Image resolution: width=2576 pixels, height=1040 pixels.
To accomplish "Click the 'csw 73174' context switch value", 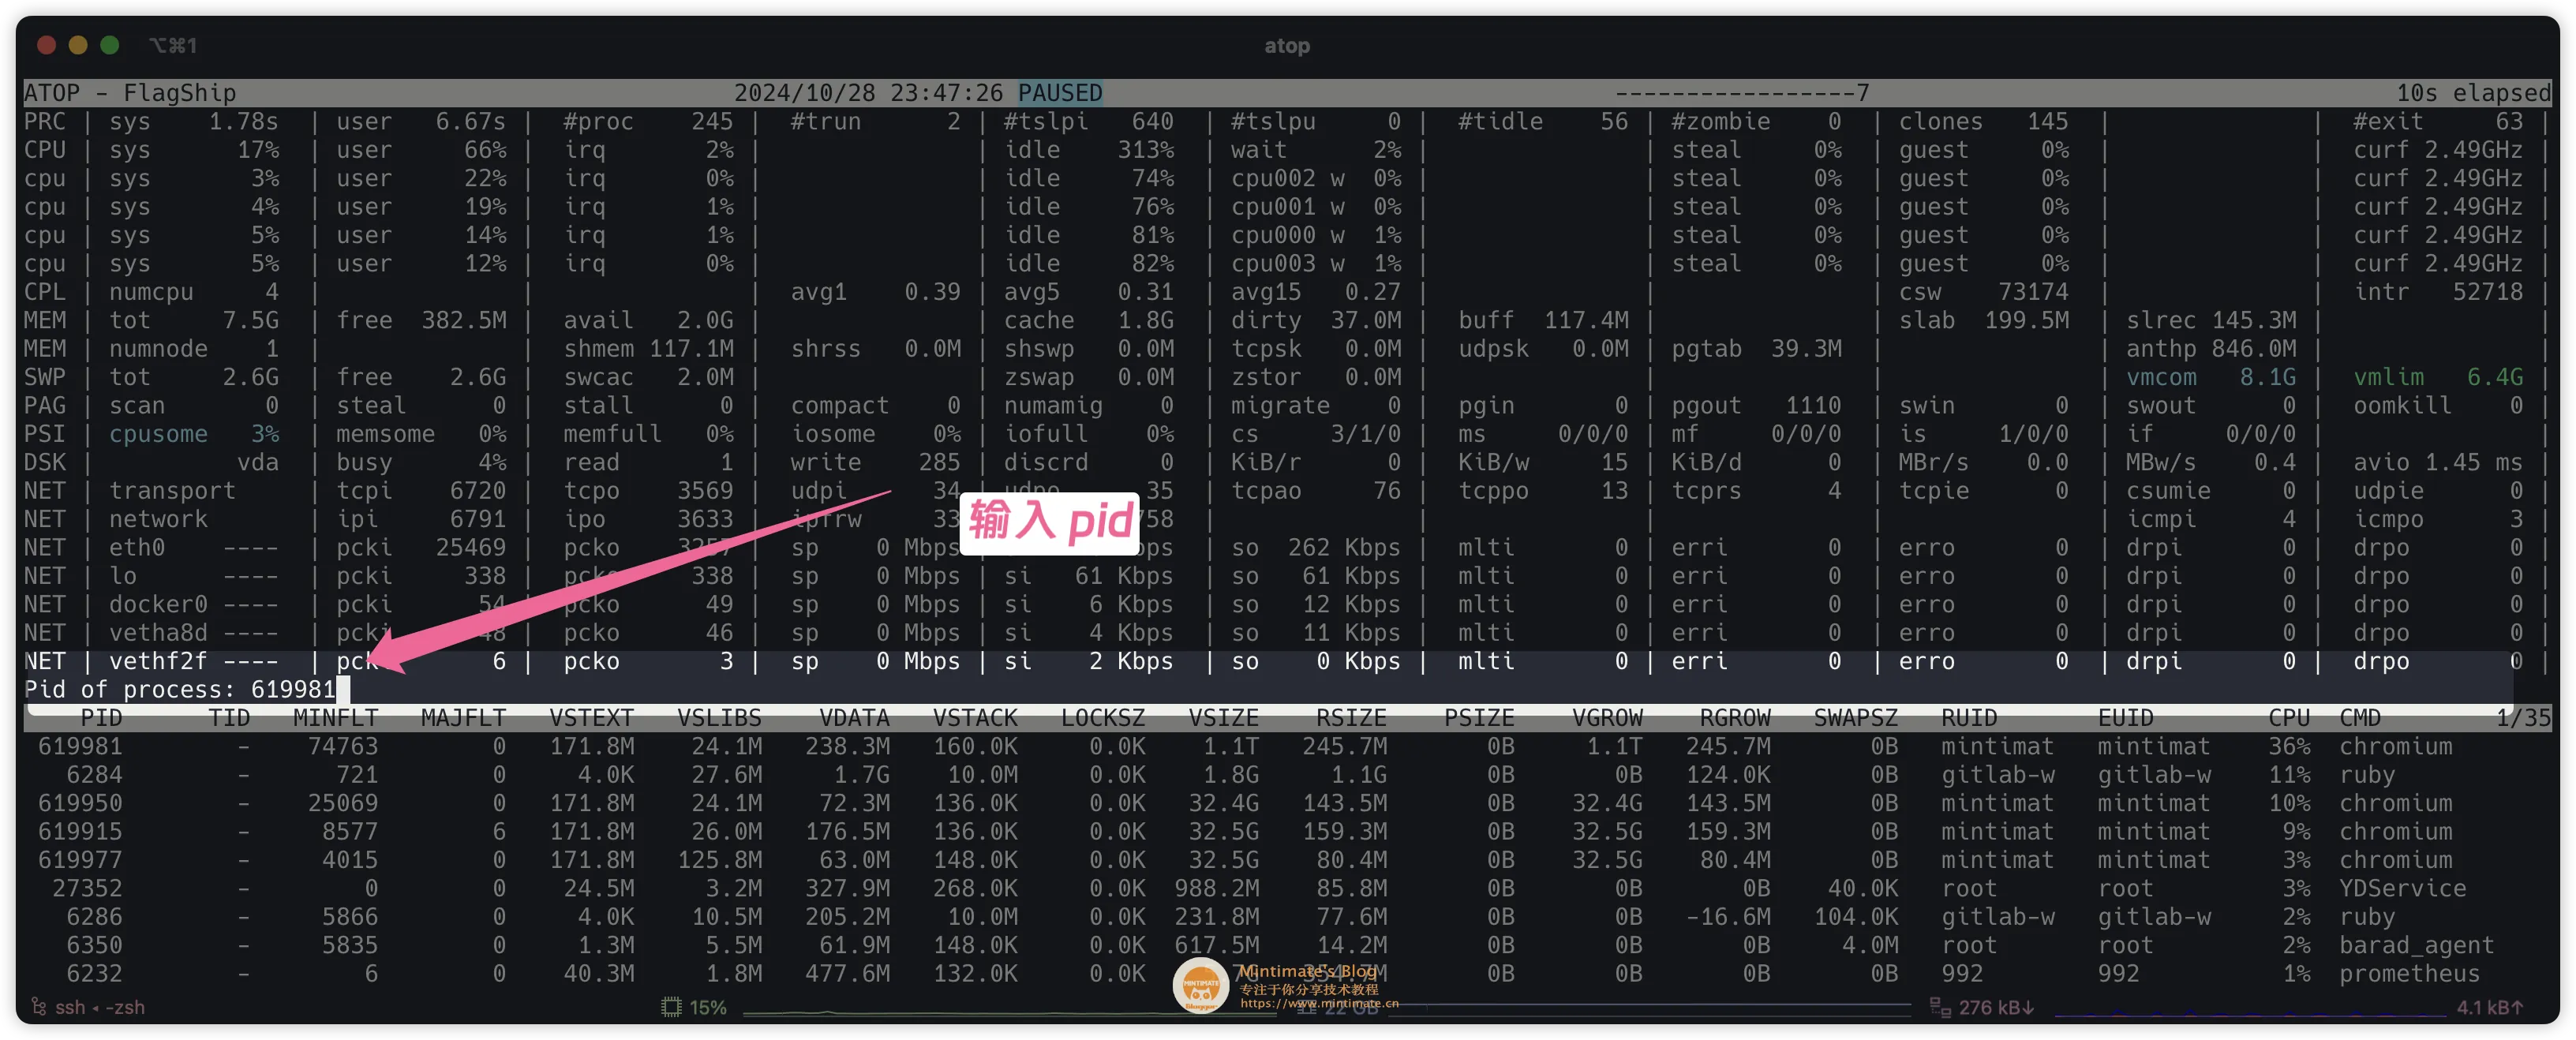I will 1983,292.
